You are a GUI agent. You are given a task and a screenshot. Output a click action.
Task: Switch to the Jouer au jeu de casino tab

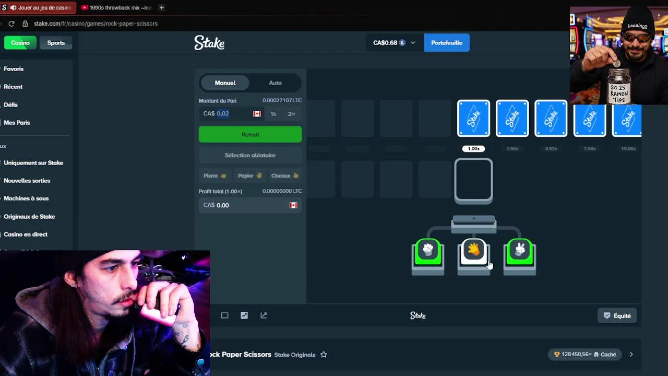click(x=38, y=8)
